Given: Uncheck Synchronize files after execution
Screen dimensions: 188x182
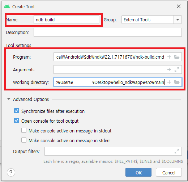Looking at the screenshot, I should (x=17, y=111).
